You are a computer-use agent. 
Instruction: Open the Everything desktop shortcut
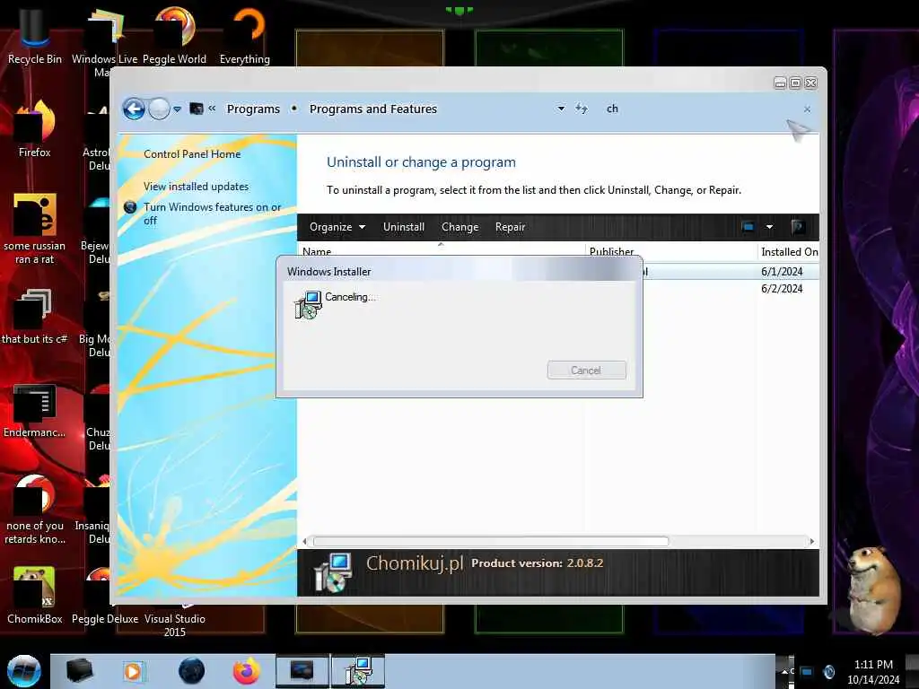(x=245, y=35)
